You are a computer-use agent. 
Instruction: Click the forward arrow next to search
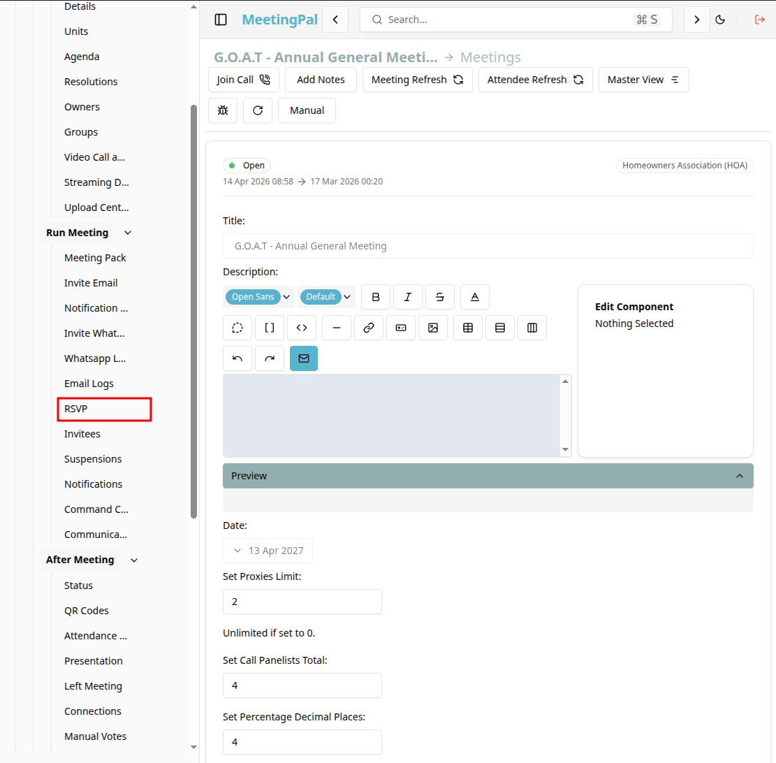[697, 20]
